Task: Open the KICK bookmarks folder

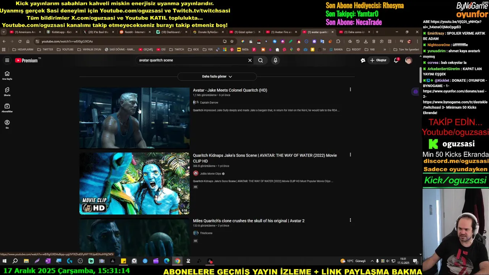Action: tap(193, 49)
